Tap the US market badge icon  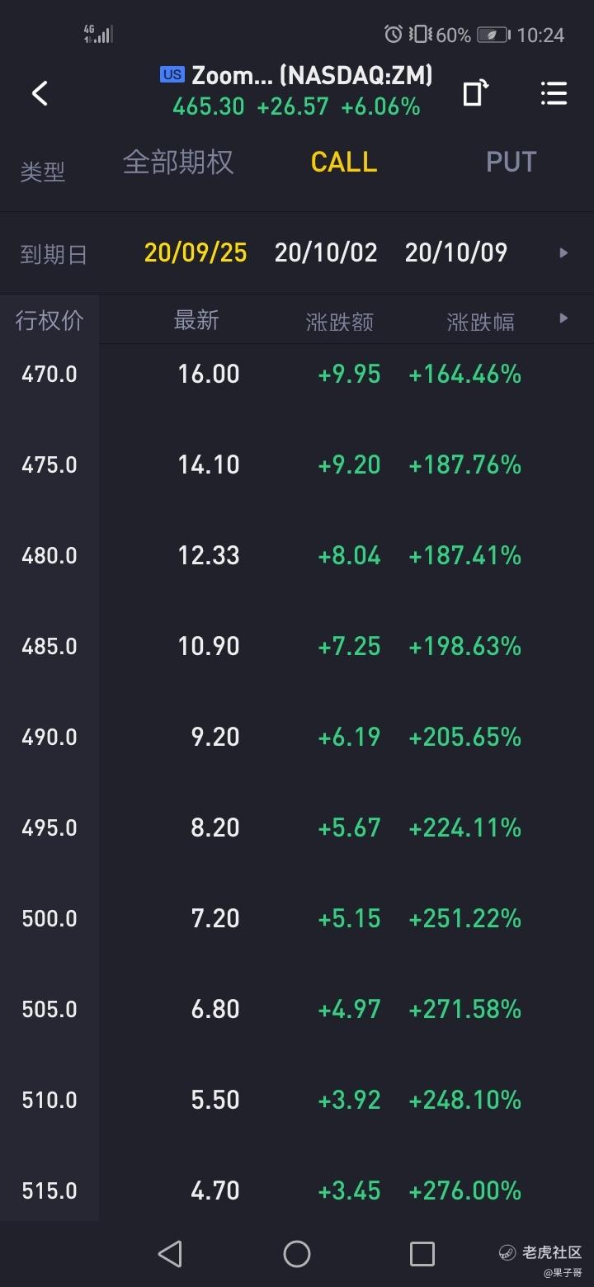[172, 75]
